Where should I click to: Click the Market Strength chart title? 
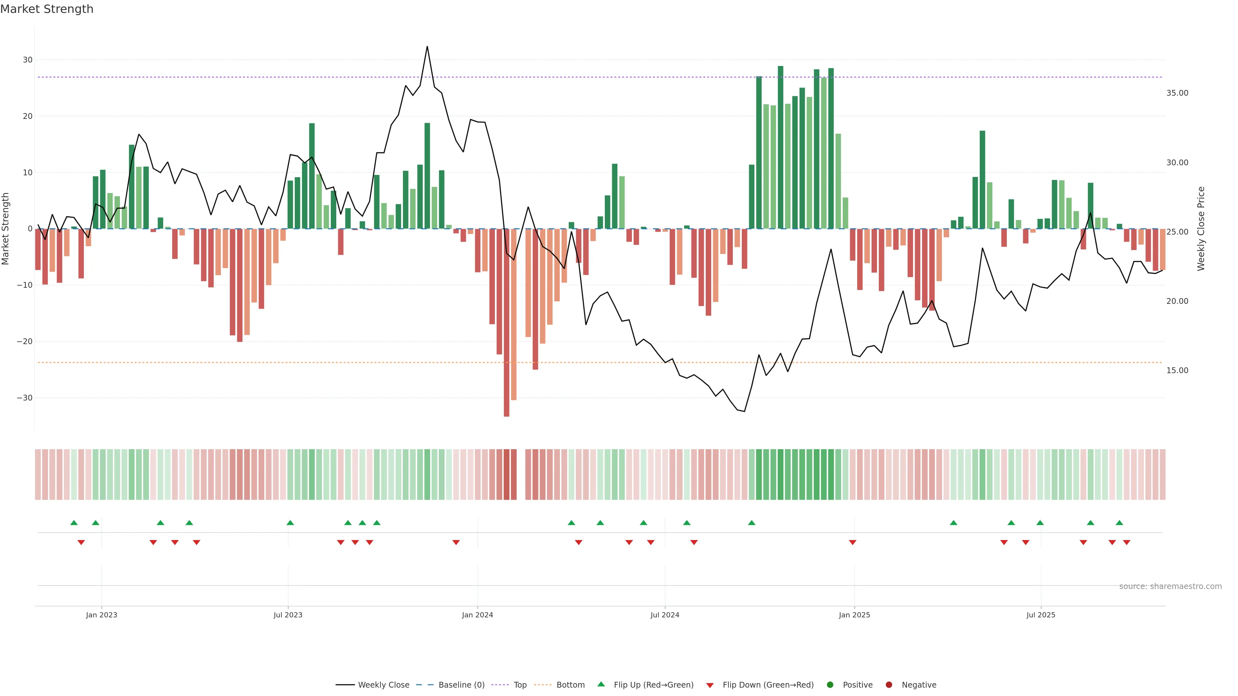(47, 9)
